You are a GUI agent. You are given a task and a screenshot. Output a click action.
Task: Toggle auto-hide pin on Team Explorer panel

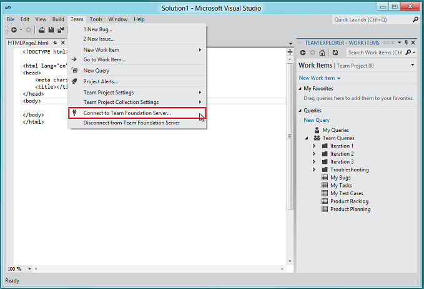407,43
